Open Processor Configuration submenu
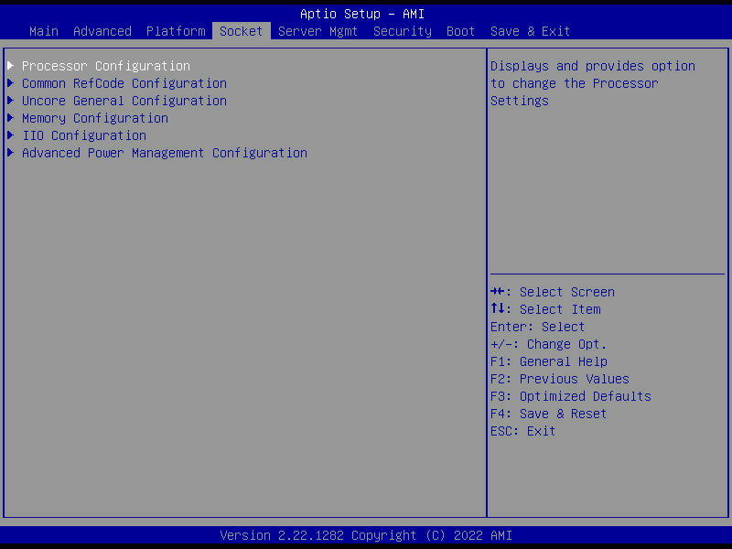The height and width of the screenshot is (549, 732). [106, 66]
